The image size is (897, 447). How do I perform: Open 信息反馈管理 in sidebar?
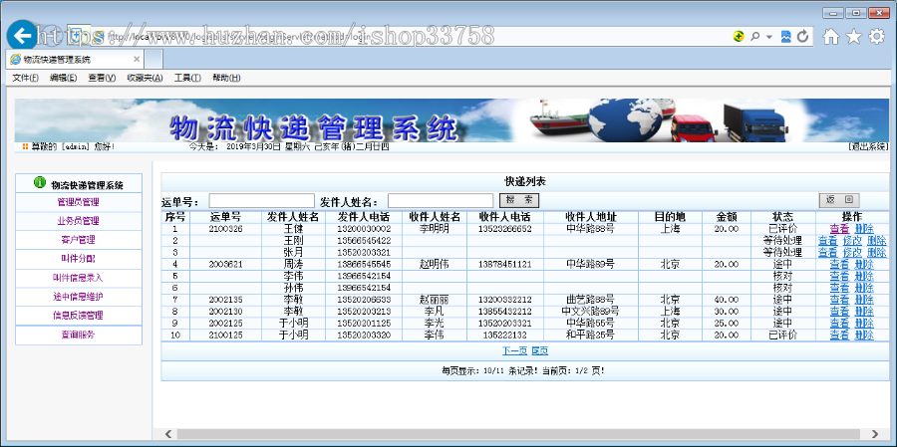79,316
